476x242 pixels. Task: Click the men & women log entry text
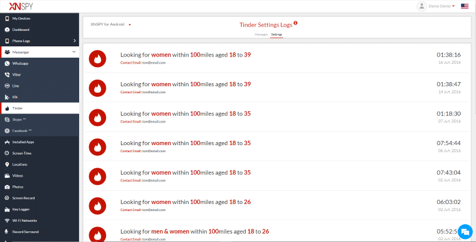(195, 231)
